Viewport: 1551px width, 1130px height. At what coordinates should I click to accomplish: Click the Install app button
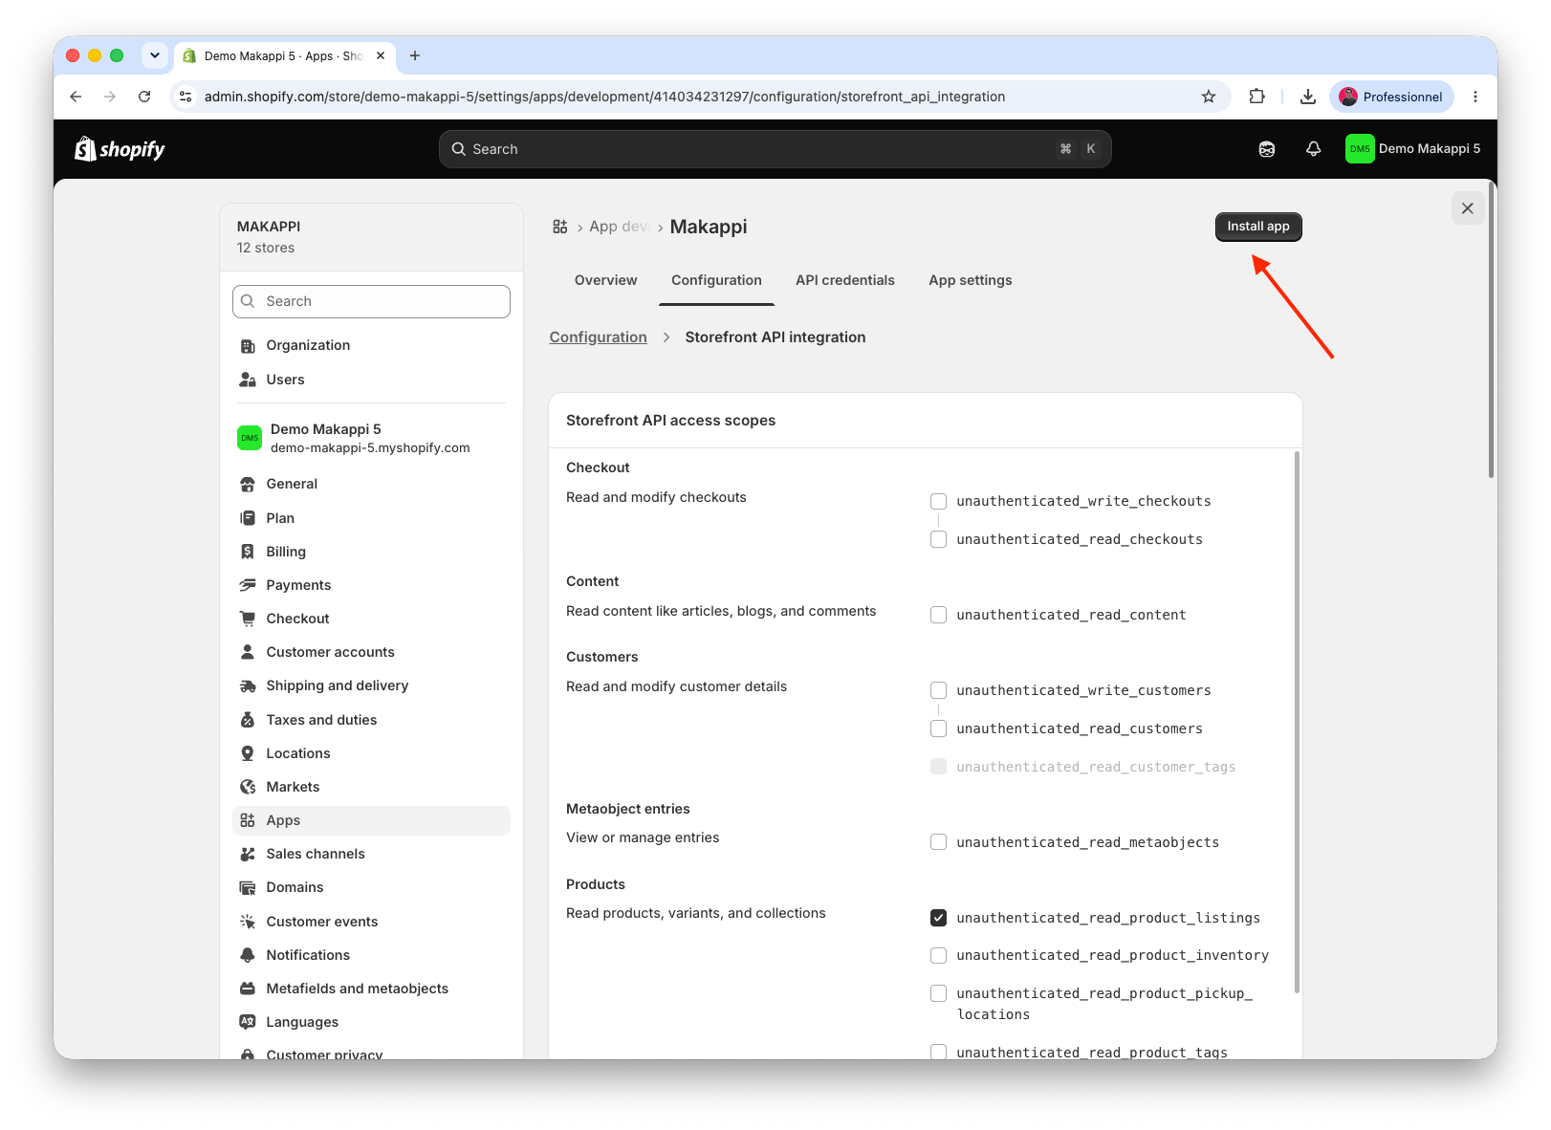1258,227
